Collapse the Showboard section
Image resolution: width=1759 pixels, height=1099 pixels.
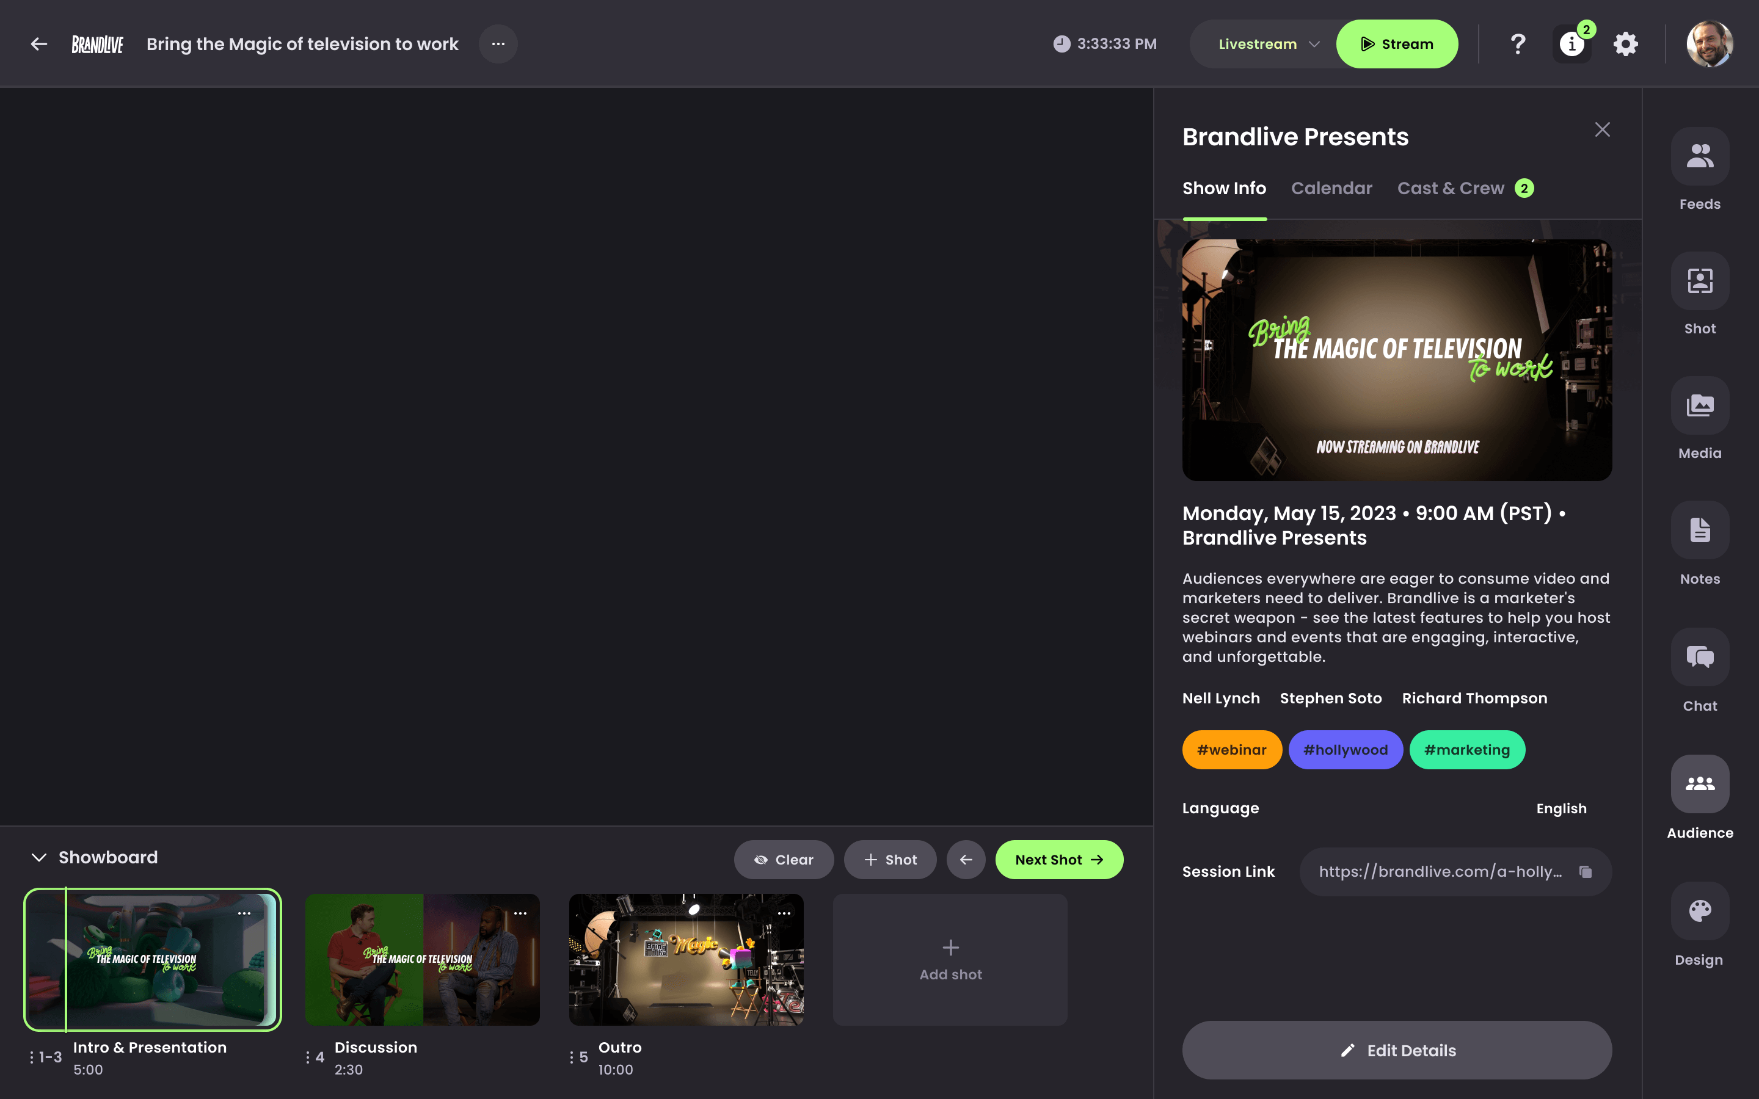(39, 858)
